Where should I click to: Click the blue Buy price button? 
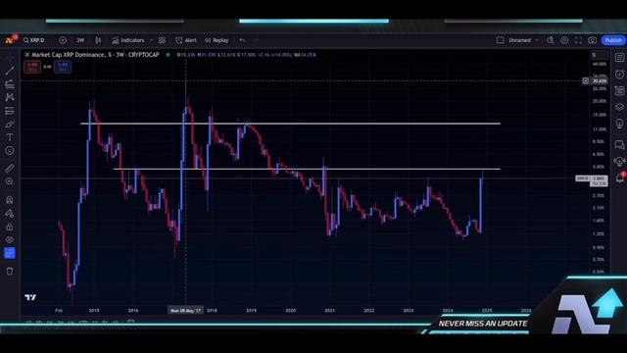tap(63, 67)
